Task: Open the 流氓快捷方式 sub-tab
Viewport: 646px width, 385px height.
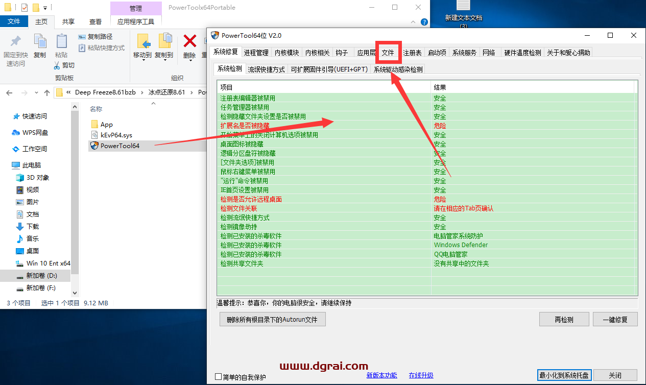Action: [266, 70]
